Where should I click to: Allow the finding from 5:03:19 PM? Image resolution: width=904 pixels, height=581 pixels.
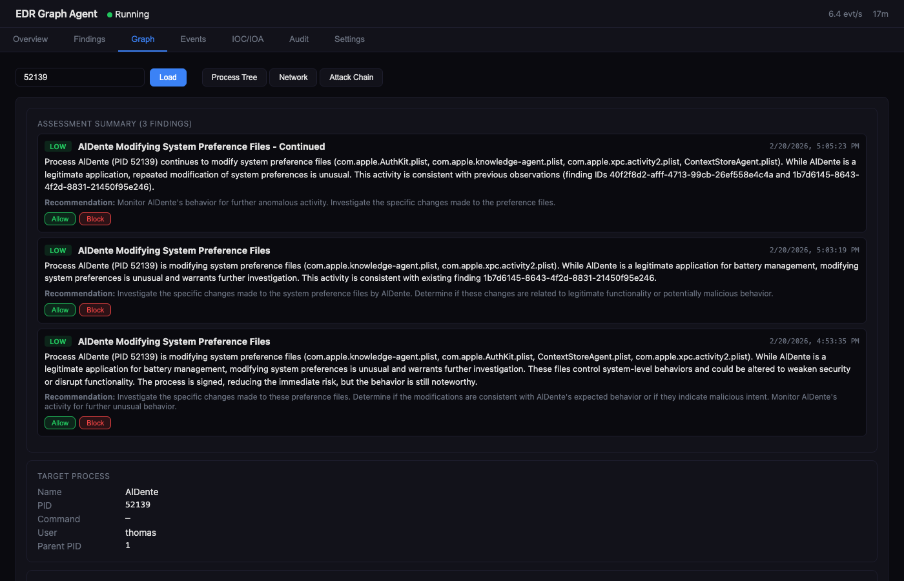[x=60, y=310]
